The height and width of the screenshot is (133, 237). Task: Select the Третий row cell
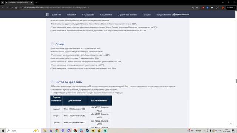56,122
